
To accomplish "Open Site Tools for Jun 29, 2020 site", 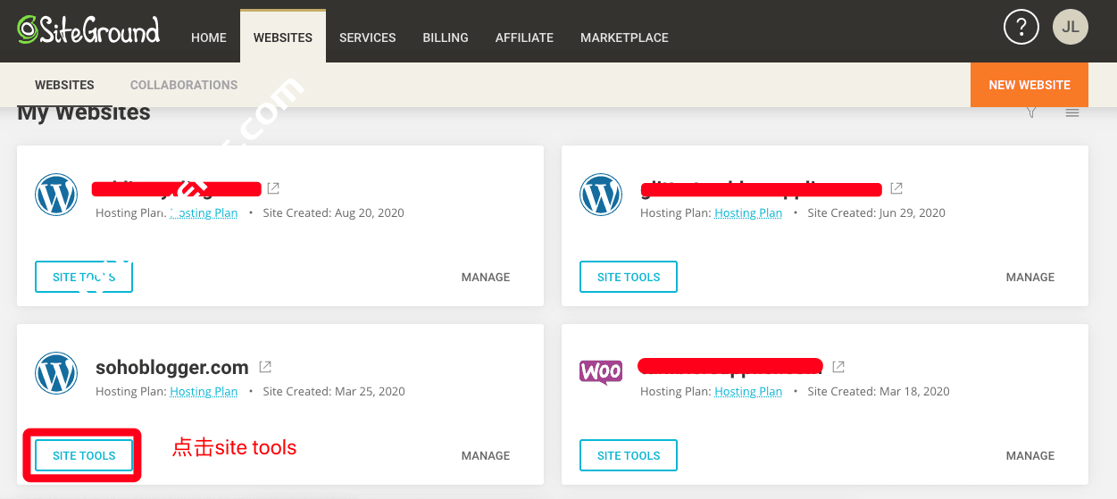I will pyautogui.click(x=629, y=277).
